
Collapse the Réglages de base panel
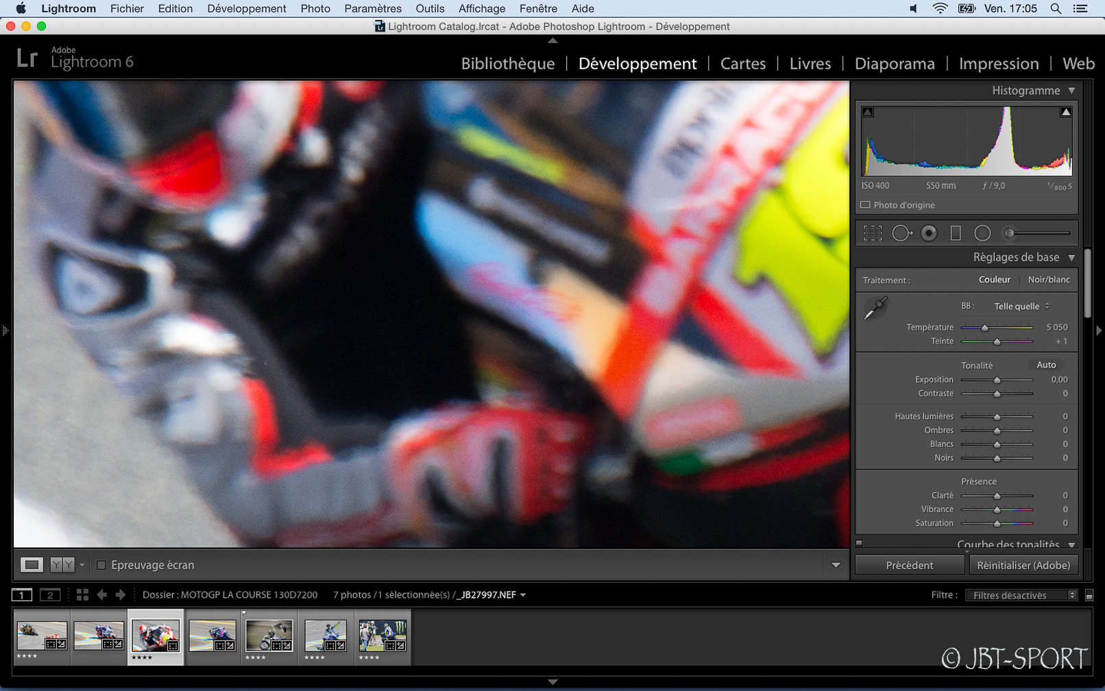pos(1071,258)
